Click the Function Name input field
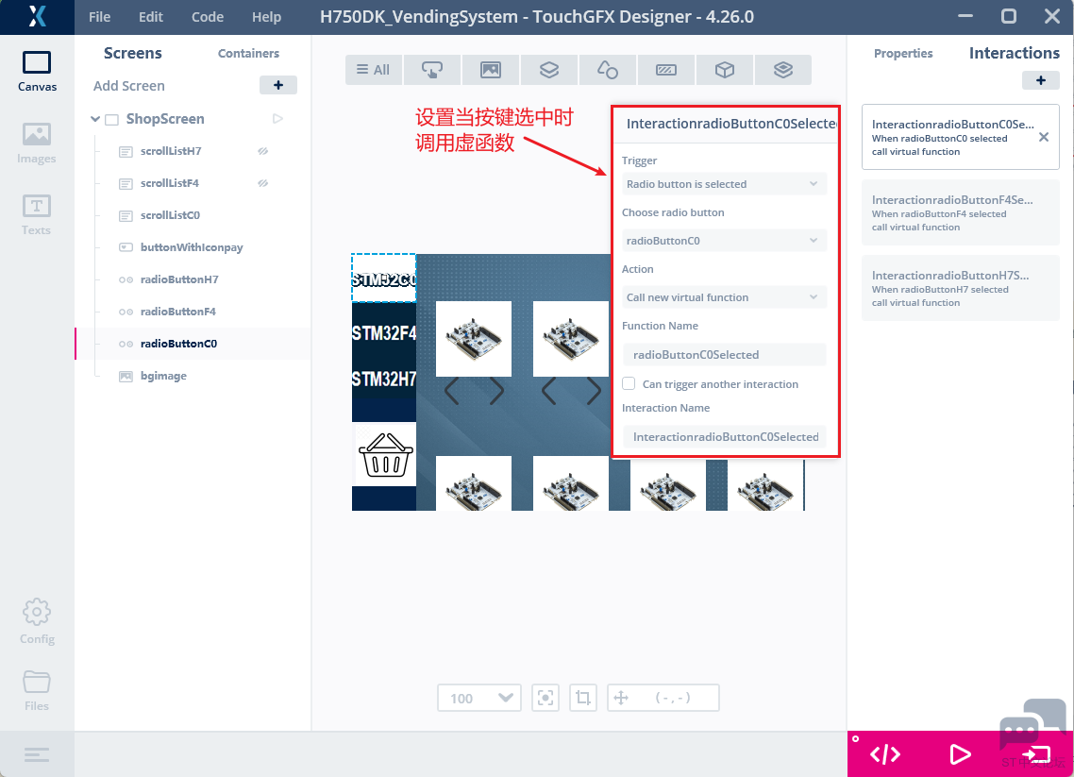The image size is (1074, 777). pos(724,354)
